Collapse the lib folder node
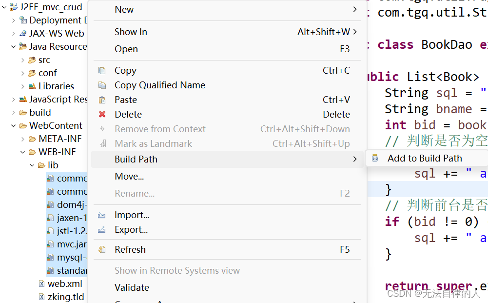 tap(32, 165)
